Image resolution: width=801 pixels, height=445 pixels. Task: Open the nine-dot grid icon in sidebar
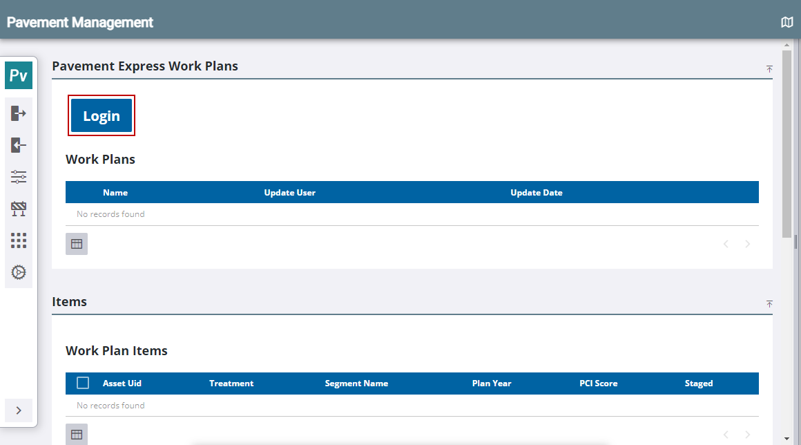point(19,240)
